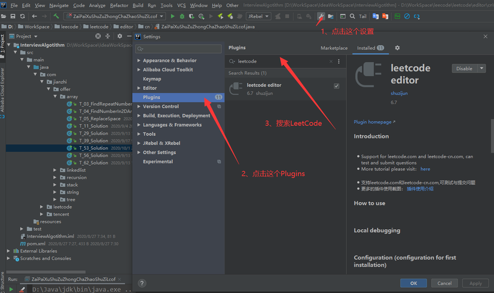This screenshot has height=293, width=494.
Task: Click the green Run triangle in the toolbar
Action: [x=172, y=16]
